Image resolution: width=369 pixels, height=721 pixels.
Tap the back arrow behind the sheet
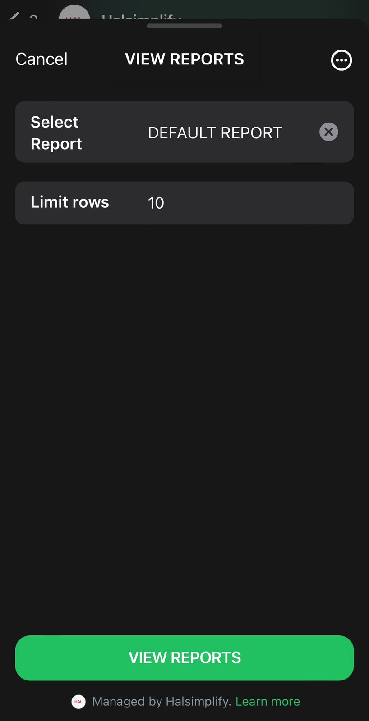click(x=14, y=17)
